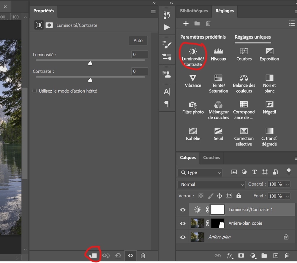Add a Seuil adjustment
Viewport: 297px width, 263px height.
(x=218, y=134)
